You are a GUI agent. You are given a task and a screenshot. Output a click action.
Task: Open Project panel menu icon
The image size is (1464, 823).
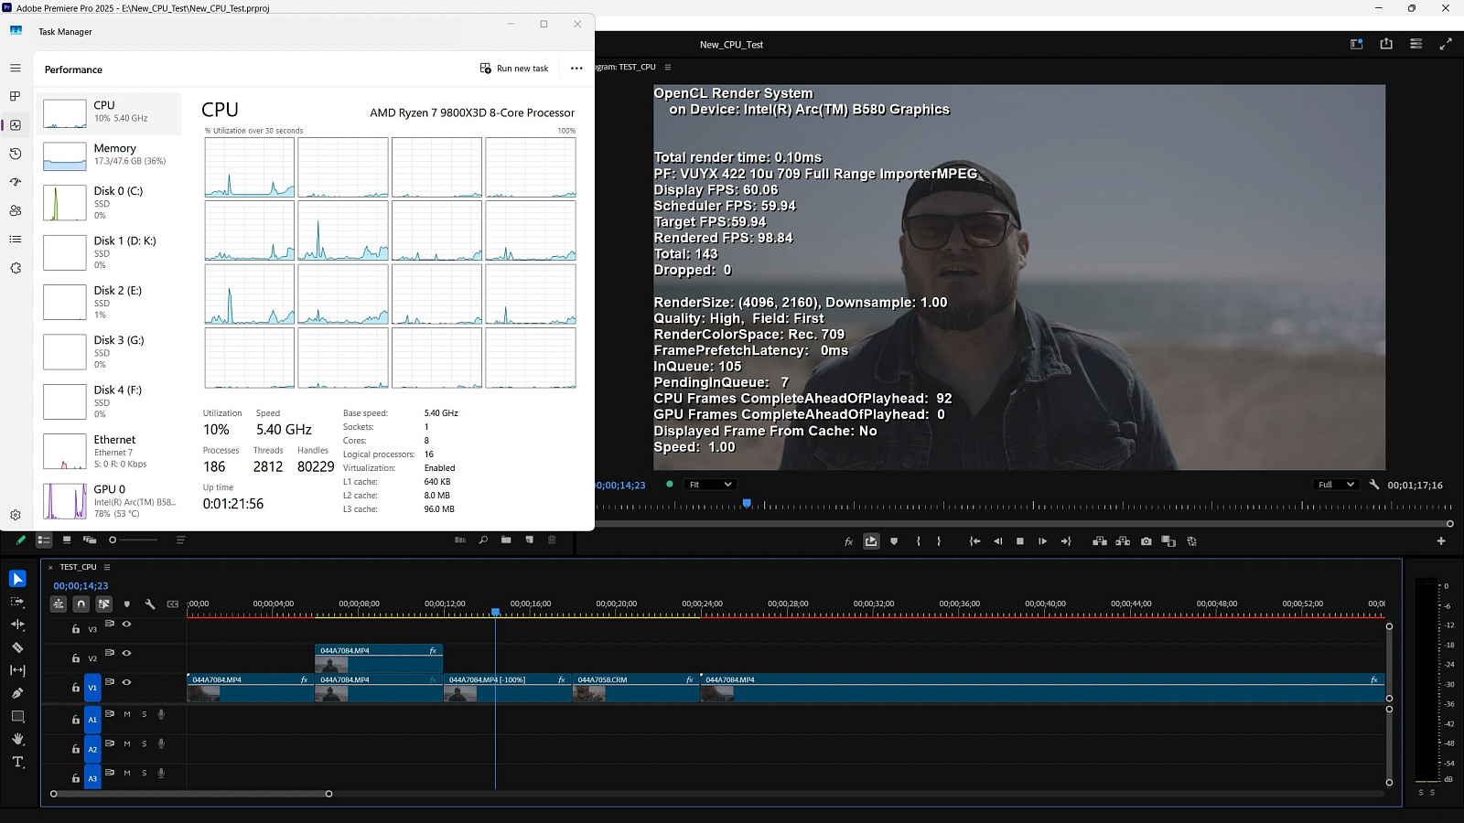click(x=180, y=540)
